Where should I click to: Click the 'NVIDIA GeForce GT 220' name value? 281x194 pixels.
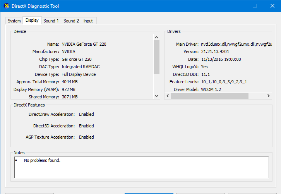pos(84,44)
